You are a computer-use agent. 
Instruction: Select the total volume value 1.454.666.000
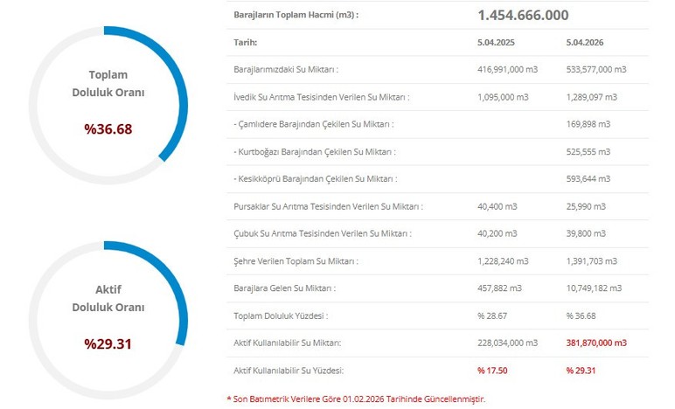(523, 15)
